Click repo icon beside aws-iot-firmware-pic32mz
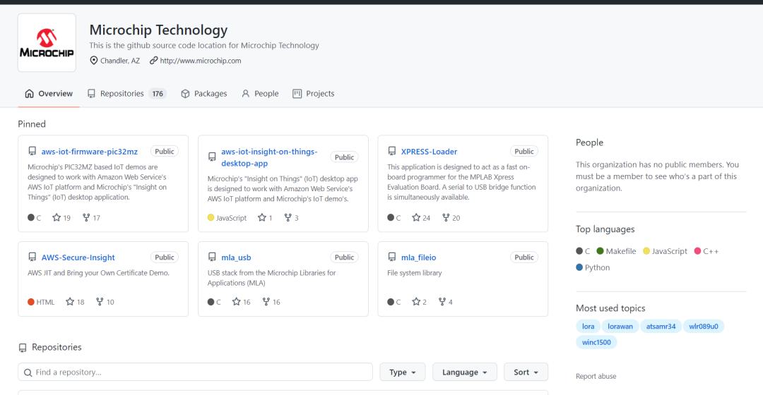 [32, 151]
